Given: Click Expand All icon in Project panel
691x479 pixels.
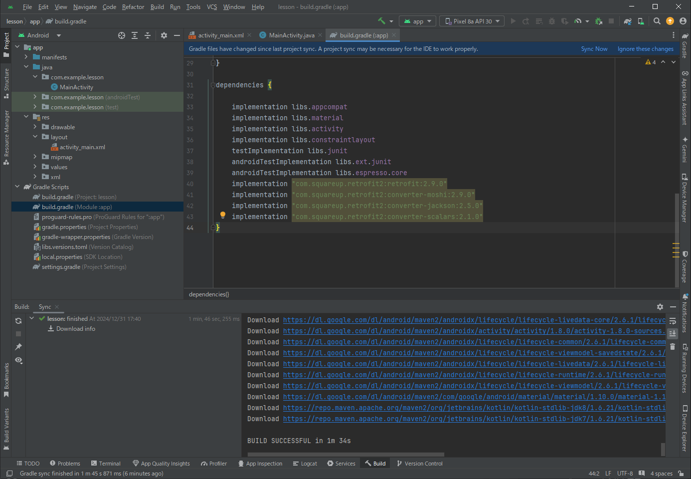Looking at the screenshot, I should click(x=135, y=35).
